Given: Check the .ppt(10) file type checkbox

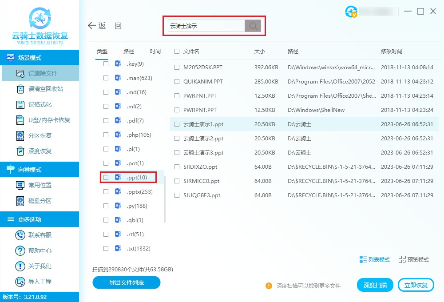Looking at the screenshot, I should 106,177.
